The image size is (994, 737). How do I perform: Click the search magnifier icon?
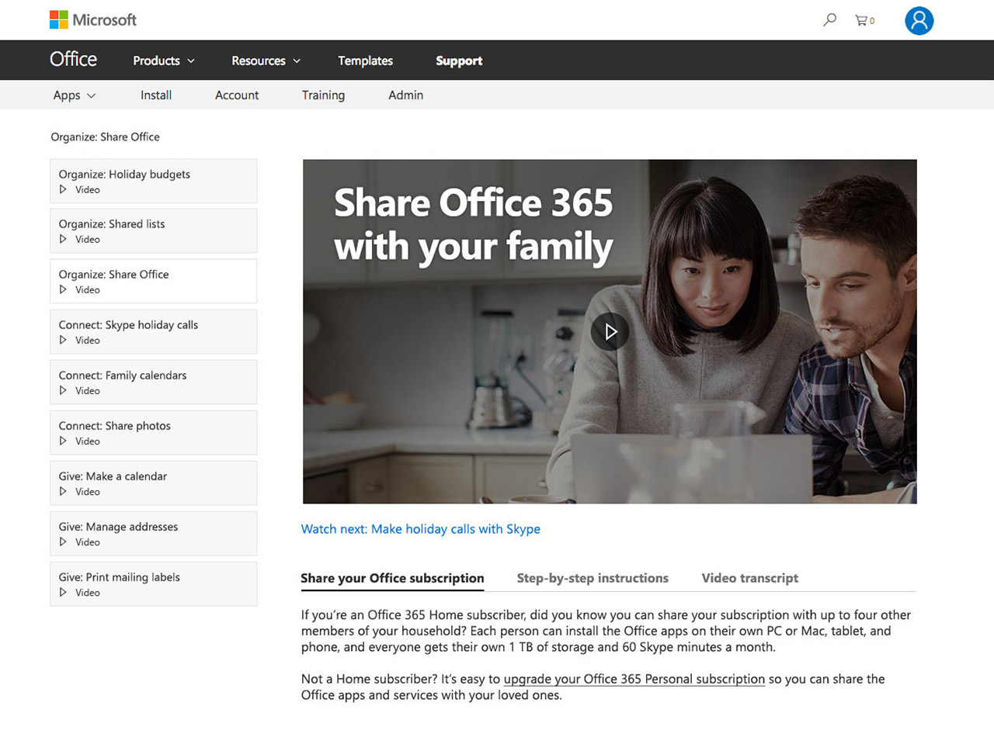829,20
